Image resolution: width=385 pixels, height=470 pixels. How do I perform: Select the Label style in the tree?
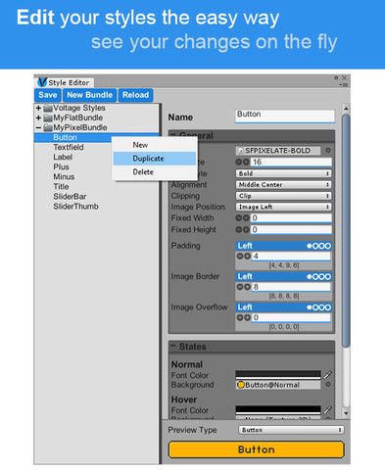[63, 157]
